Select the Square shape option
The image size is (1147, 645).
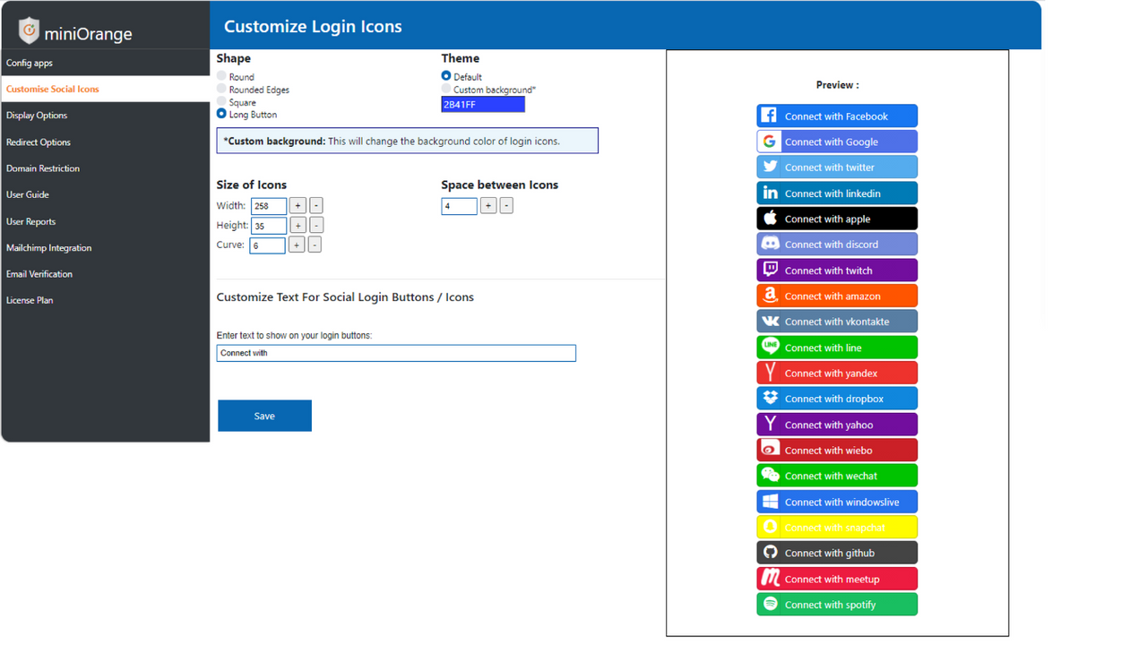point(221,101)
